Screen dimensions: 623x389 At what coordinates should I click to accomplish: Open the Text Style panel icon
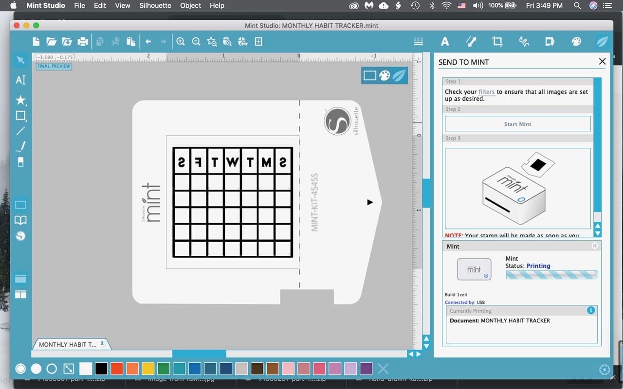(444, 42)
